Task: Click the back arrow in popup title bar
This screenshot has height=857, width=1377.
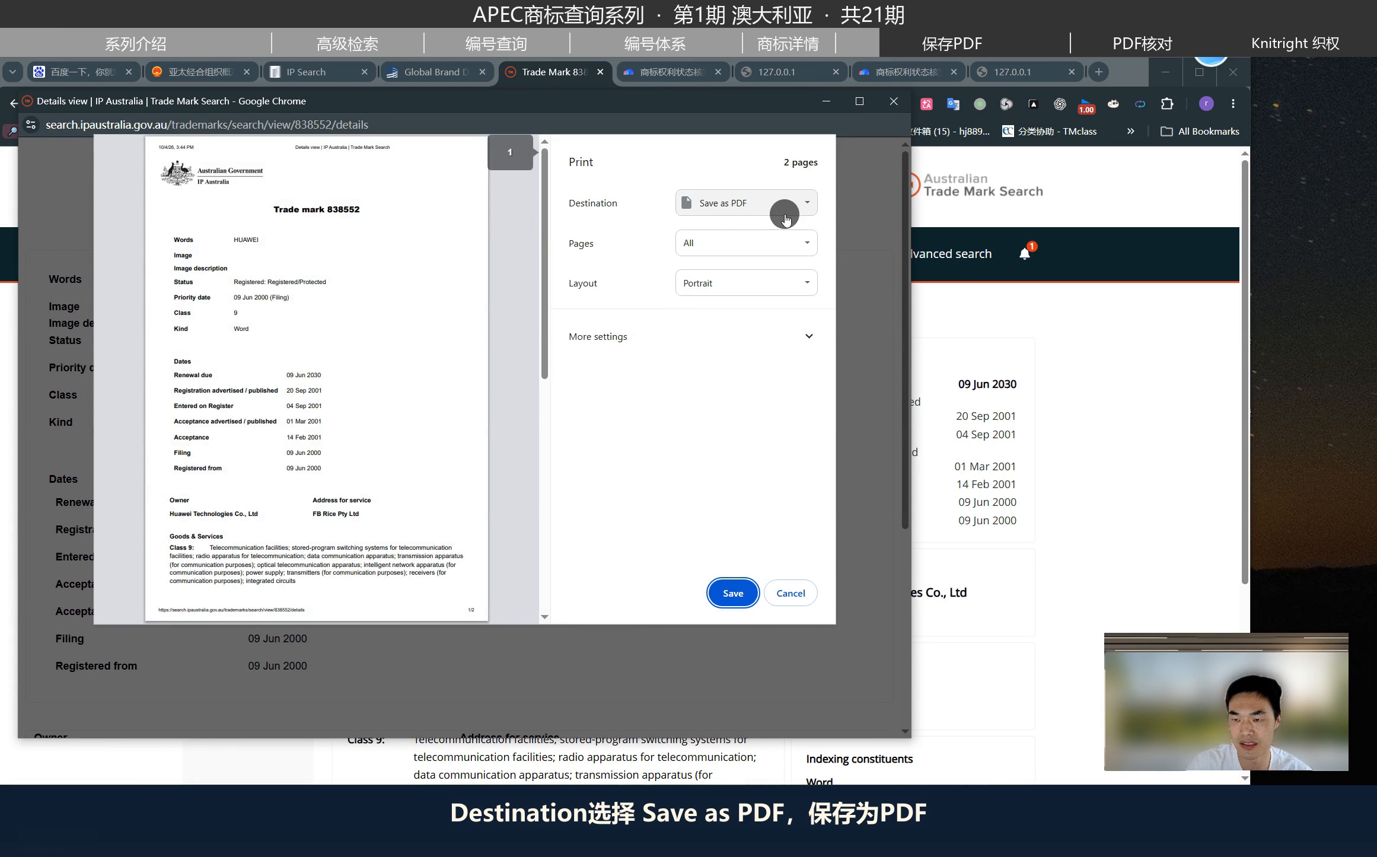Action: click(x=13, y=103)
